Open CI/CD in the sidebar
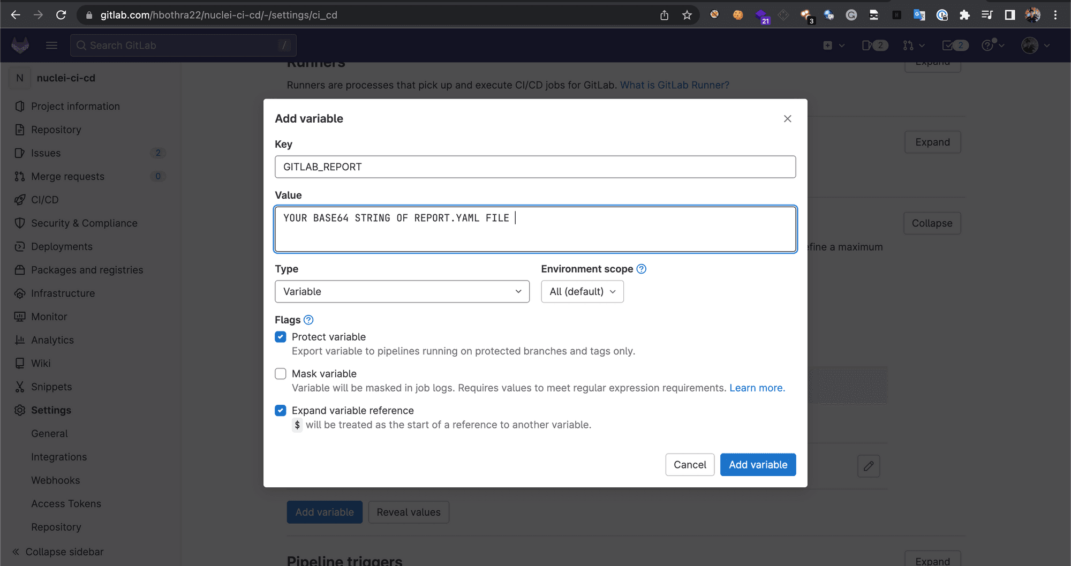The width and height of the screenshot is (1071, 566). [45, 200]
